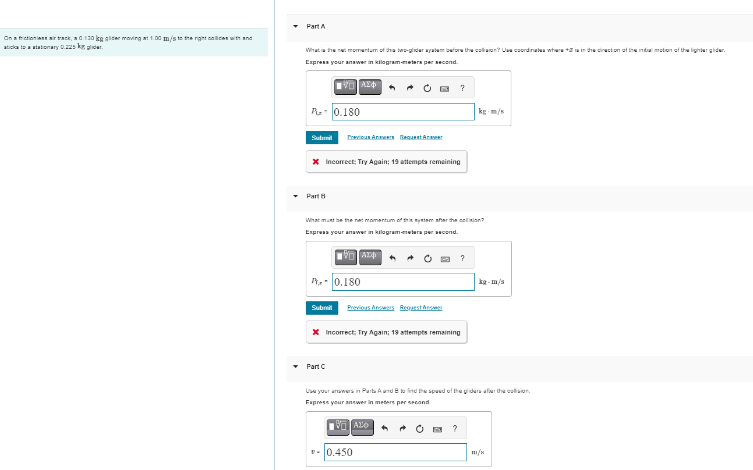Click the kg·m/s unit label in Part B
The width and height of the screenshot is (753, 470).
(x=491, y=282)
